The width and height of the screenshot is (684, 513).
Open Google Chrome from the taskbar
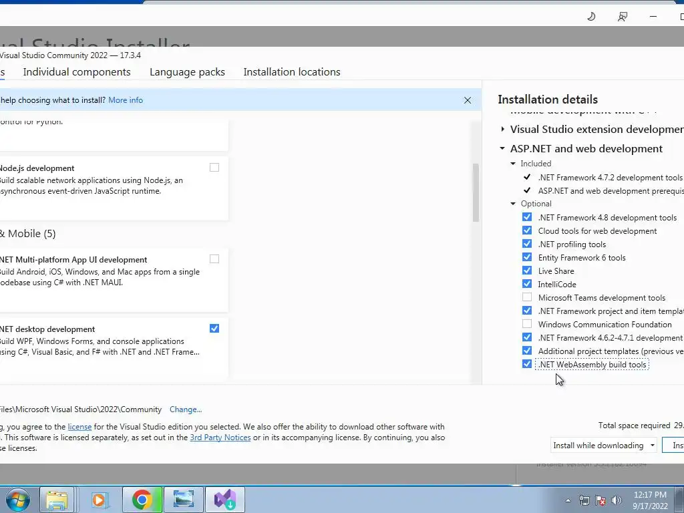(142, 500)
